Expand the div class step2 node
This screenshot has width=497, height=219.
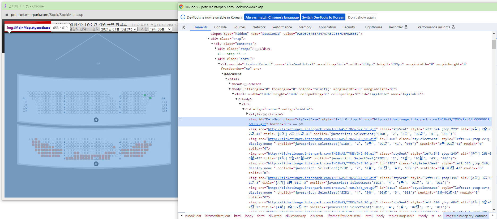click(x=216, y=49)
